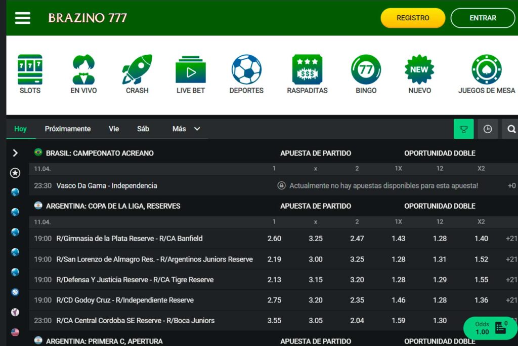Show +21 more markets for Godoy Cruz match
Image resolution: width=518 pixels, height=346 pixels.
(x=511, y=300)
